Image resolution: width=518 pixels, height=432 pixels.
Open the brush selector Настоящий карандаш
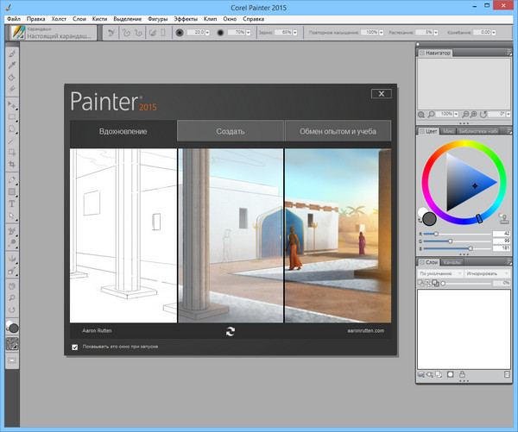[52, 32]
